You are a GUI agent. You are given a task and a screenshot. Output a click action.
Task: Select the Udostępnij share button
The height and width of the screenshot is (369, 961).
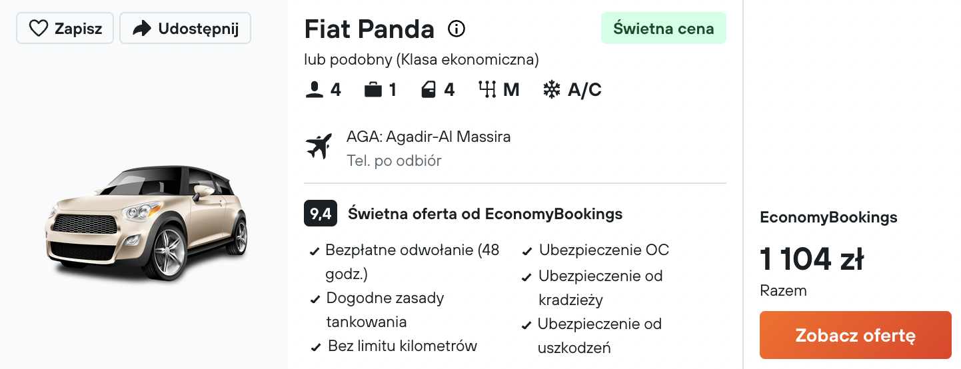[185, 29]
